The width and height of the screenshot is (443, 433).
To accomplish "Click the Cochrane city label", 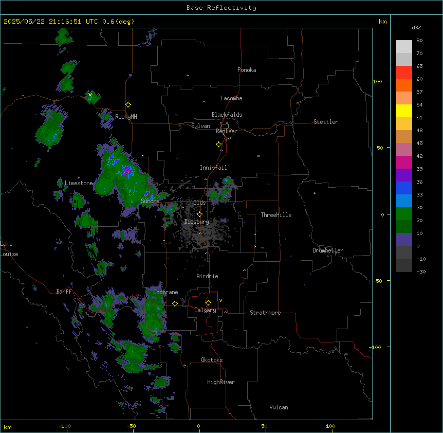I will point(165,292).
